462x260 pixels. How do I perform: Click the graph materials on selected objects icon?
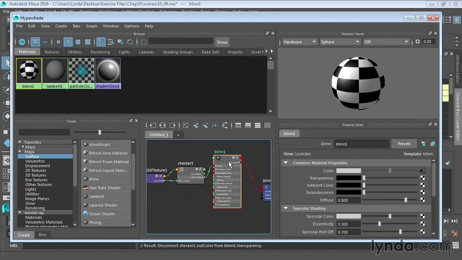(x=225, y=125)
